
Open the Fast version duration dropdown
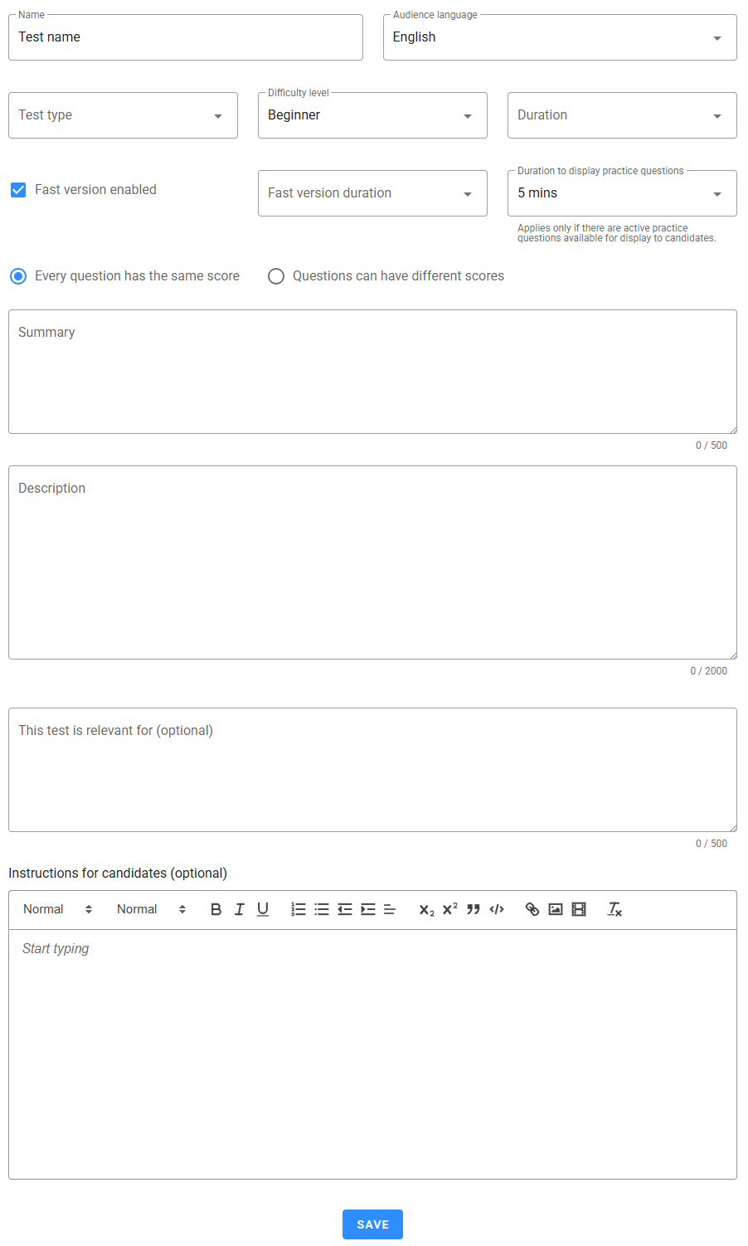coord(372,193)
